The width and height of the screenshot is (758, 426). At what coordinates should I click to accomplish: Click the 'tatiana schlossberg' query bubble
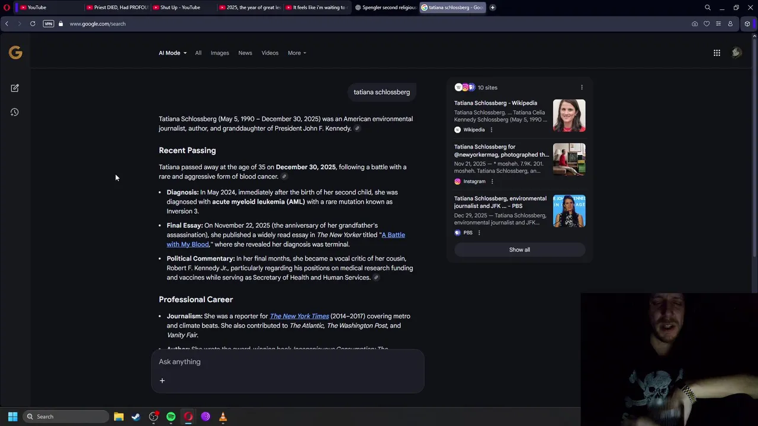click(381, 92)
